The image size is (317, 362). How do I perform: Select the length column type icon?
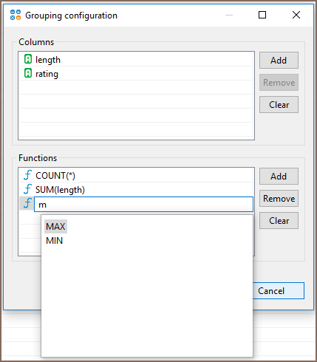28,59
